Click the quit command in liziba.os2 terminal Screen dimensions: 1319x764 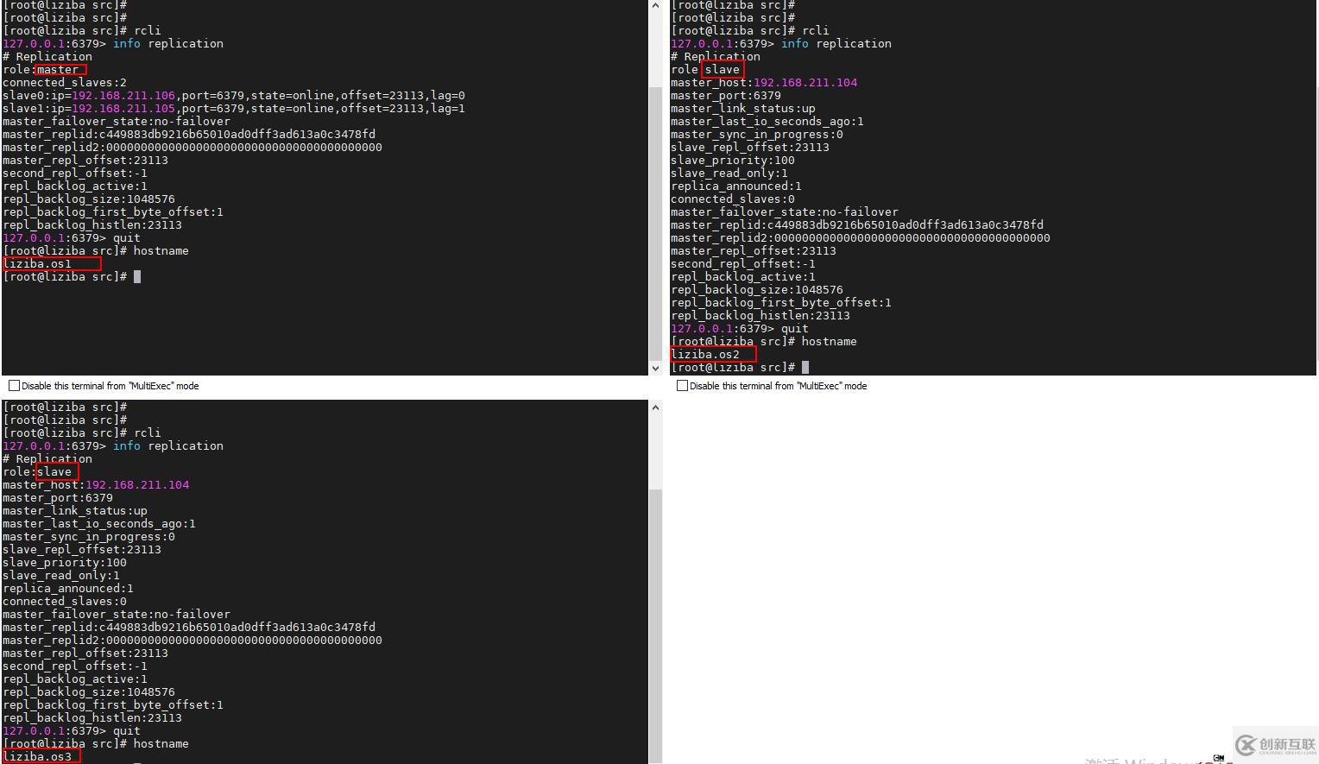tap(795, 329)
